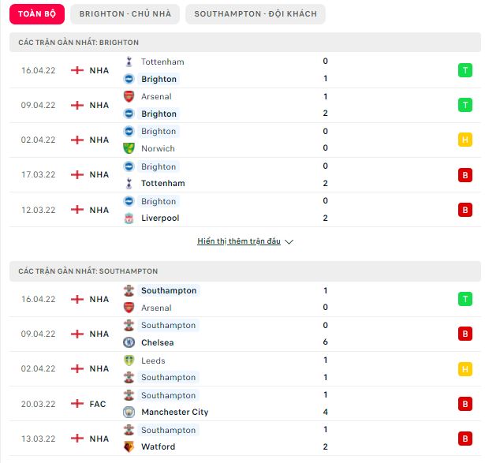485x463 pixels.
Task: Open Manchester City team link
Action: click(x=175, y=412)
